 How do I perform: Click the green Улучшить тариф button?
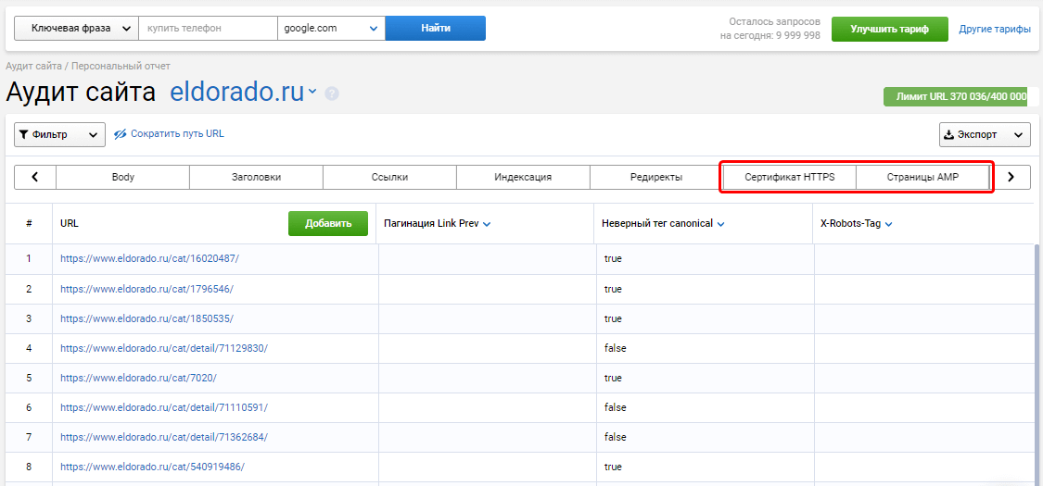pyautogui.click(x=889, y=30)
